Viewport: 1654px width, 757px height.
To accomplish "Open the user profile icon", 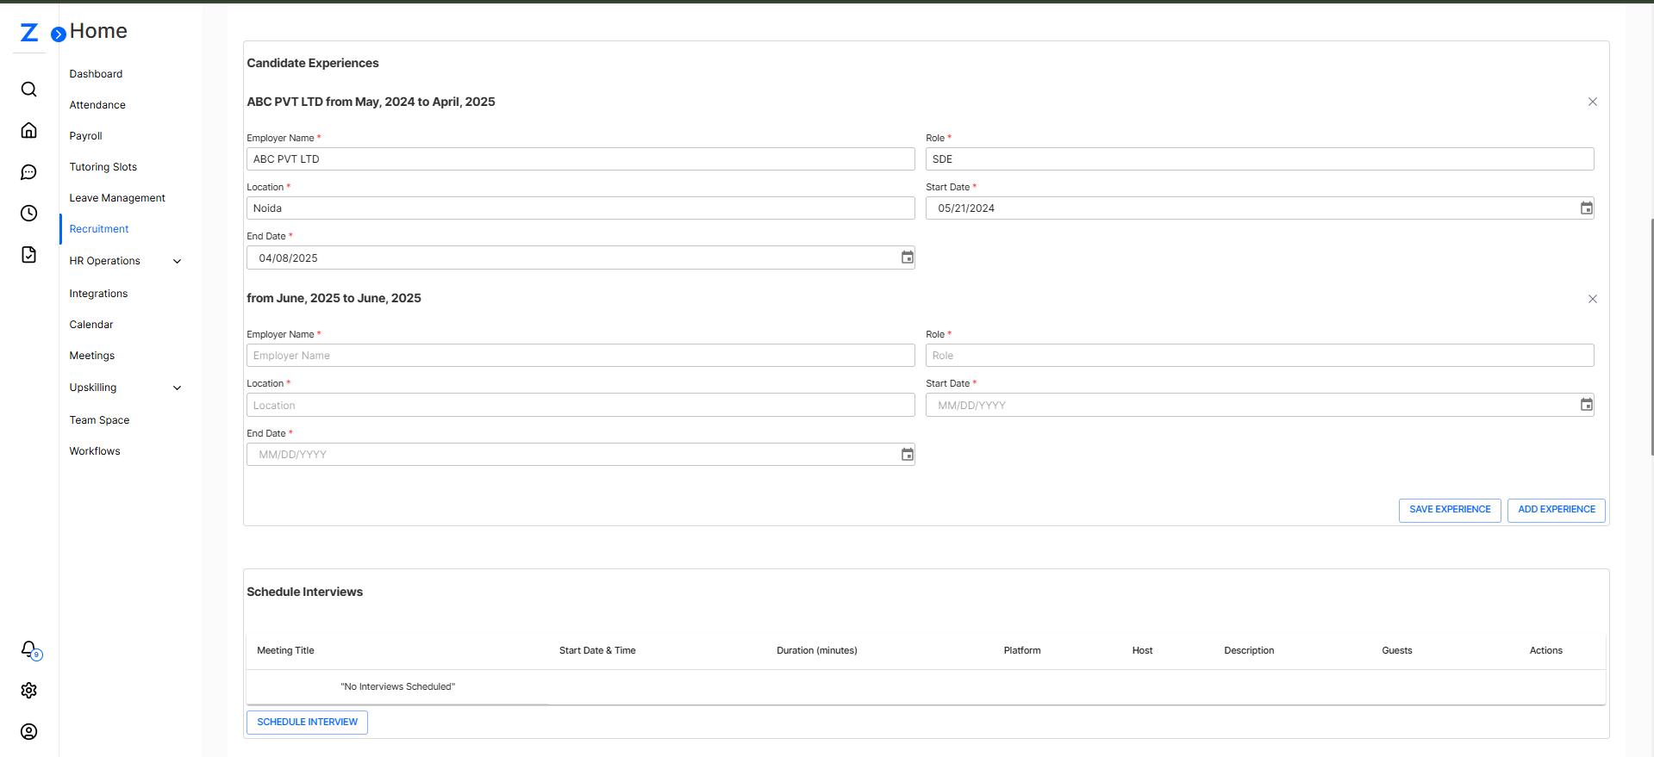I will click(x=28, y=732).
